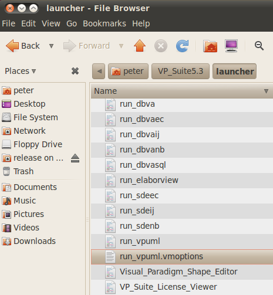Select the run_dbvaec file icon
The width and height of the screenshot is (273, 295).
click(x=110, y=120)
